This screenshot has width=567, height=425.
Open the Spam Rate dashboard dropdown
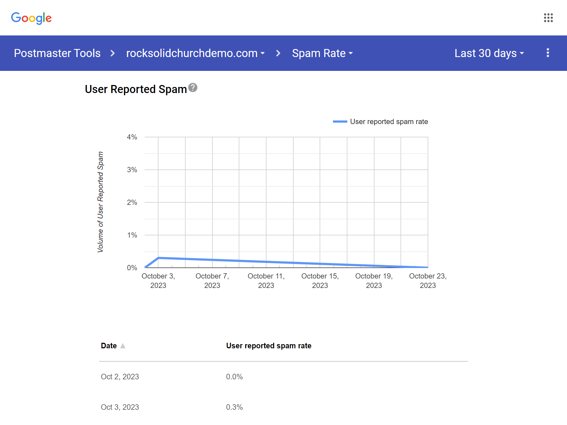pyautogui.click(x=322, y=53)
